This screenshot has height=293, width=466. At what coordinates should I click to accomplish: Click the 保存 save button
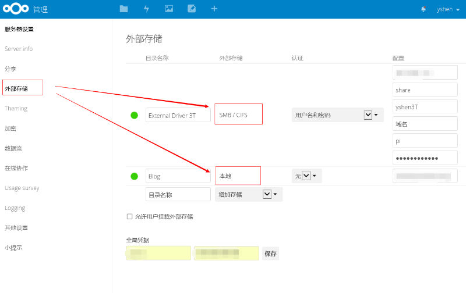click(x=270, y=253)
